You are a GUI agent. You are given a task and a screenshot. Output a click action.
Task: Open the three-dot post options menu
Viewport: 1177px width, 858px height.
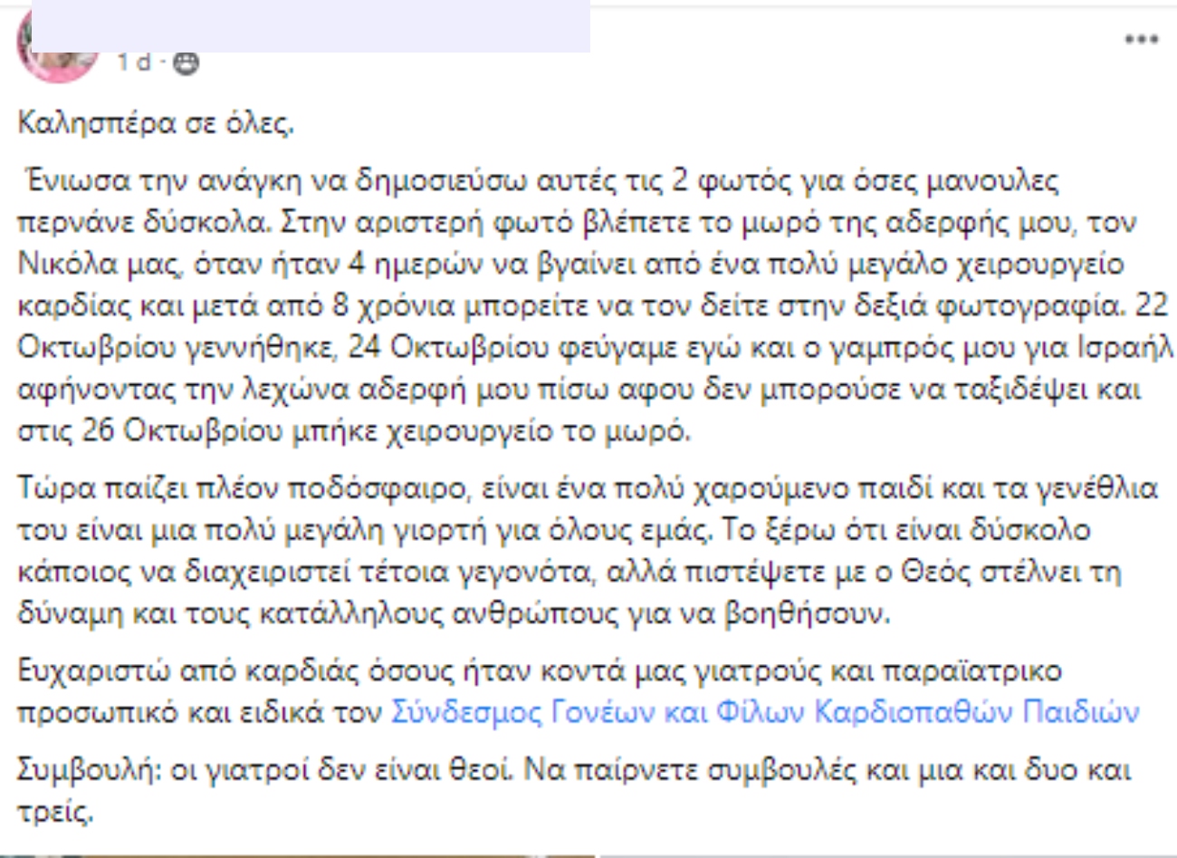tap(1141, 40)
